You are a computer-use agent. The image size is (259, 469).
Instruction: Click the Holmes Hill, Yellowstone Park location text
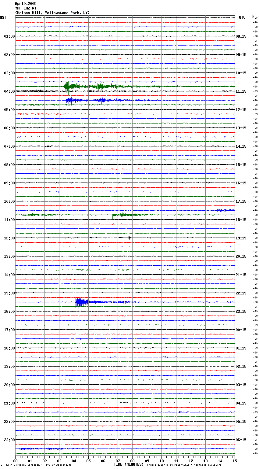point(52,13)
